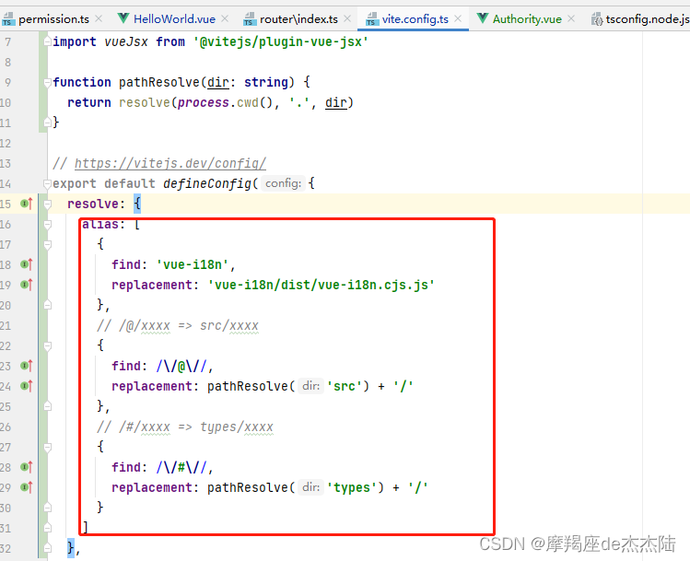This screenshot has width=690, height=561.
Task: Click the dir: parameter hint before 'types'
Action: pyautogui.click(x=310, y=487)
